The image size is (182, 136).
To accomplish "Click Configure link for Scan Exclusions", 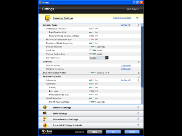I will pos(126,65).
